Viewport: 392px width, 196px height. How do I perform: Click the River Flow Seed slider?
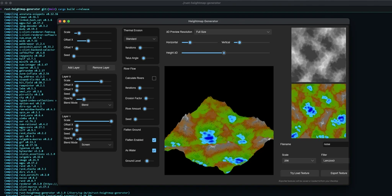point(144,119)
